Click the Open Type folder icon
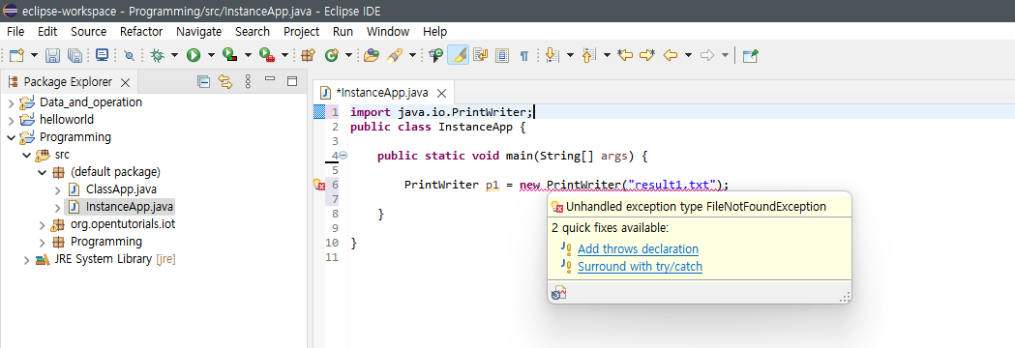Image resolution: width=1015 pixels, height=348 pixels. click(371, 56)
